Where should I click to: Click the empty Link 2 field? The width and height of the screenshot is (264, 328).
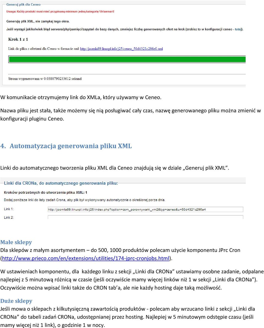point(145,217)
